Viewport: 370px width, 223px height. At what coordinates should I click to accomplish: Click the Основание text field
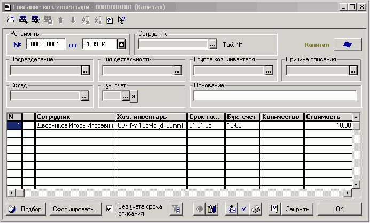[x=274, y=96]
